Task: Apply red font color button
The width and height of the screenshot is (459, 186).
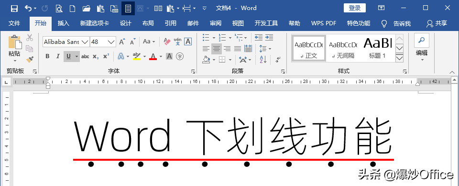Action: tap(153, 56)
